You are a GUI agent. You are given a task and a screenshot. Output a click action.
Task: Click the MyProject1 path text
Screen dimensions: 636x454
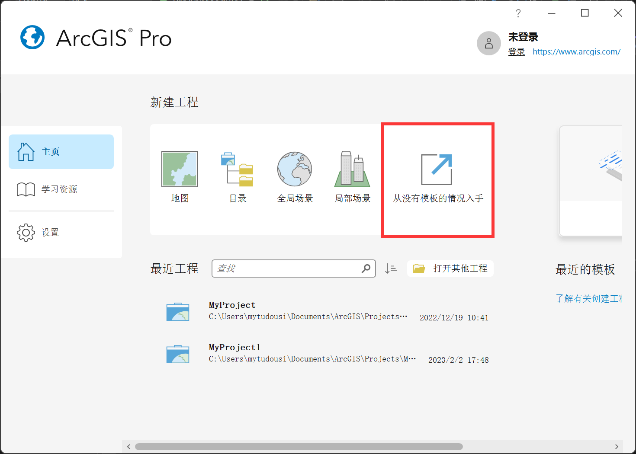click(312, 359)
